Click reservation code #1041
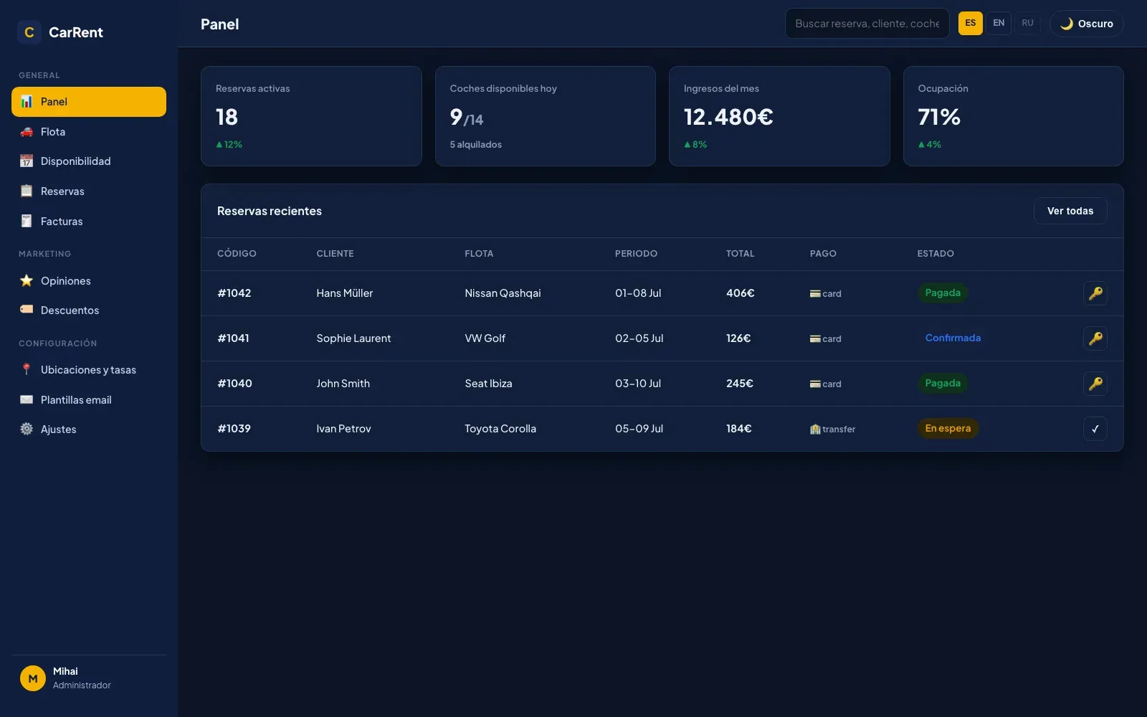 pos(233,338)
